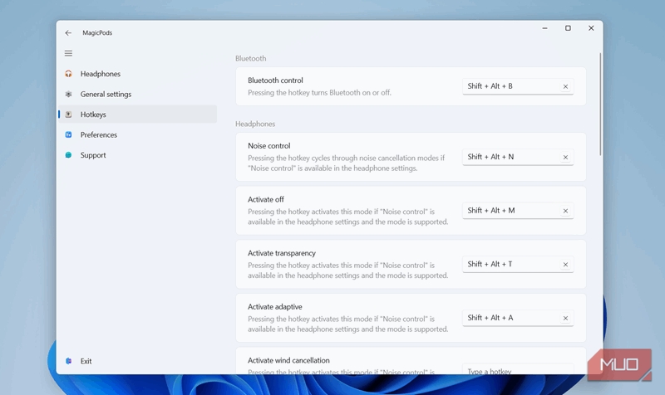Open the Preferences page
Screen dimensions: 665x395
[x=98, y=135]
